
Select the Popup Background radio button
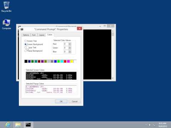click(25, 51)
